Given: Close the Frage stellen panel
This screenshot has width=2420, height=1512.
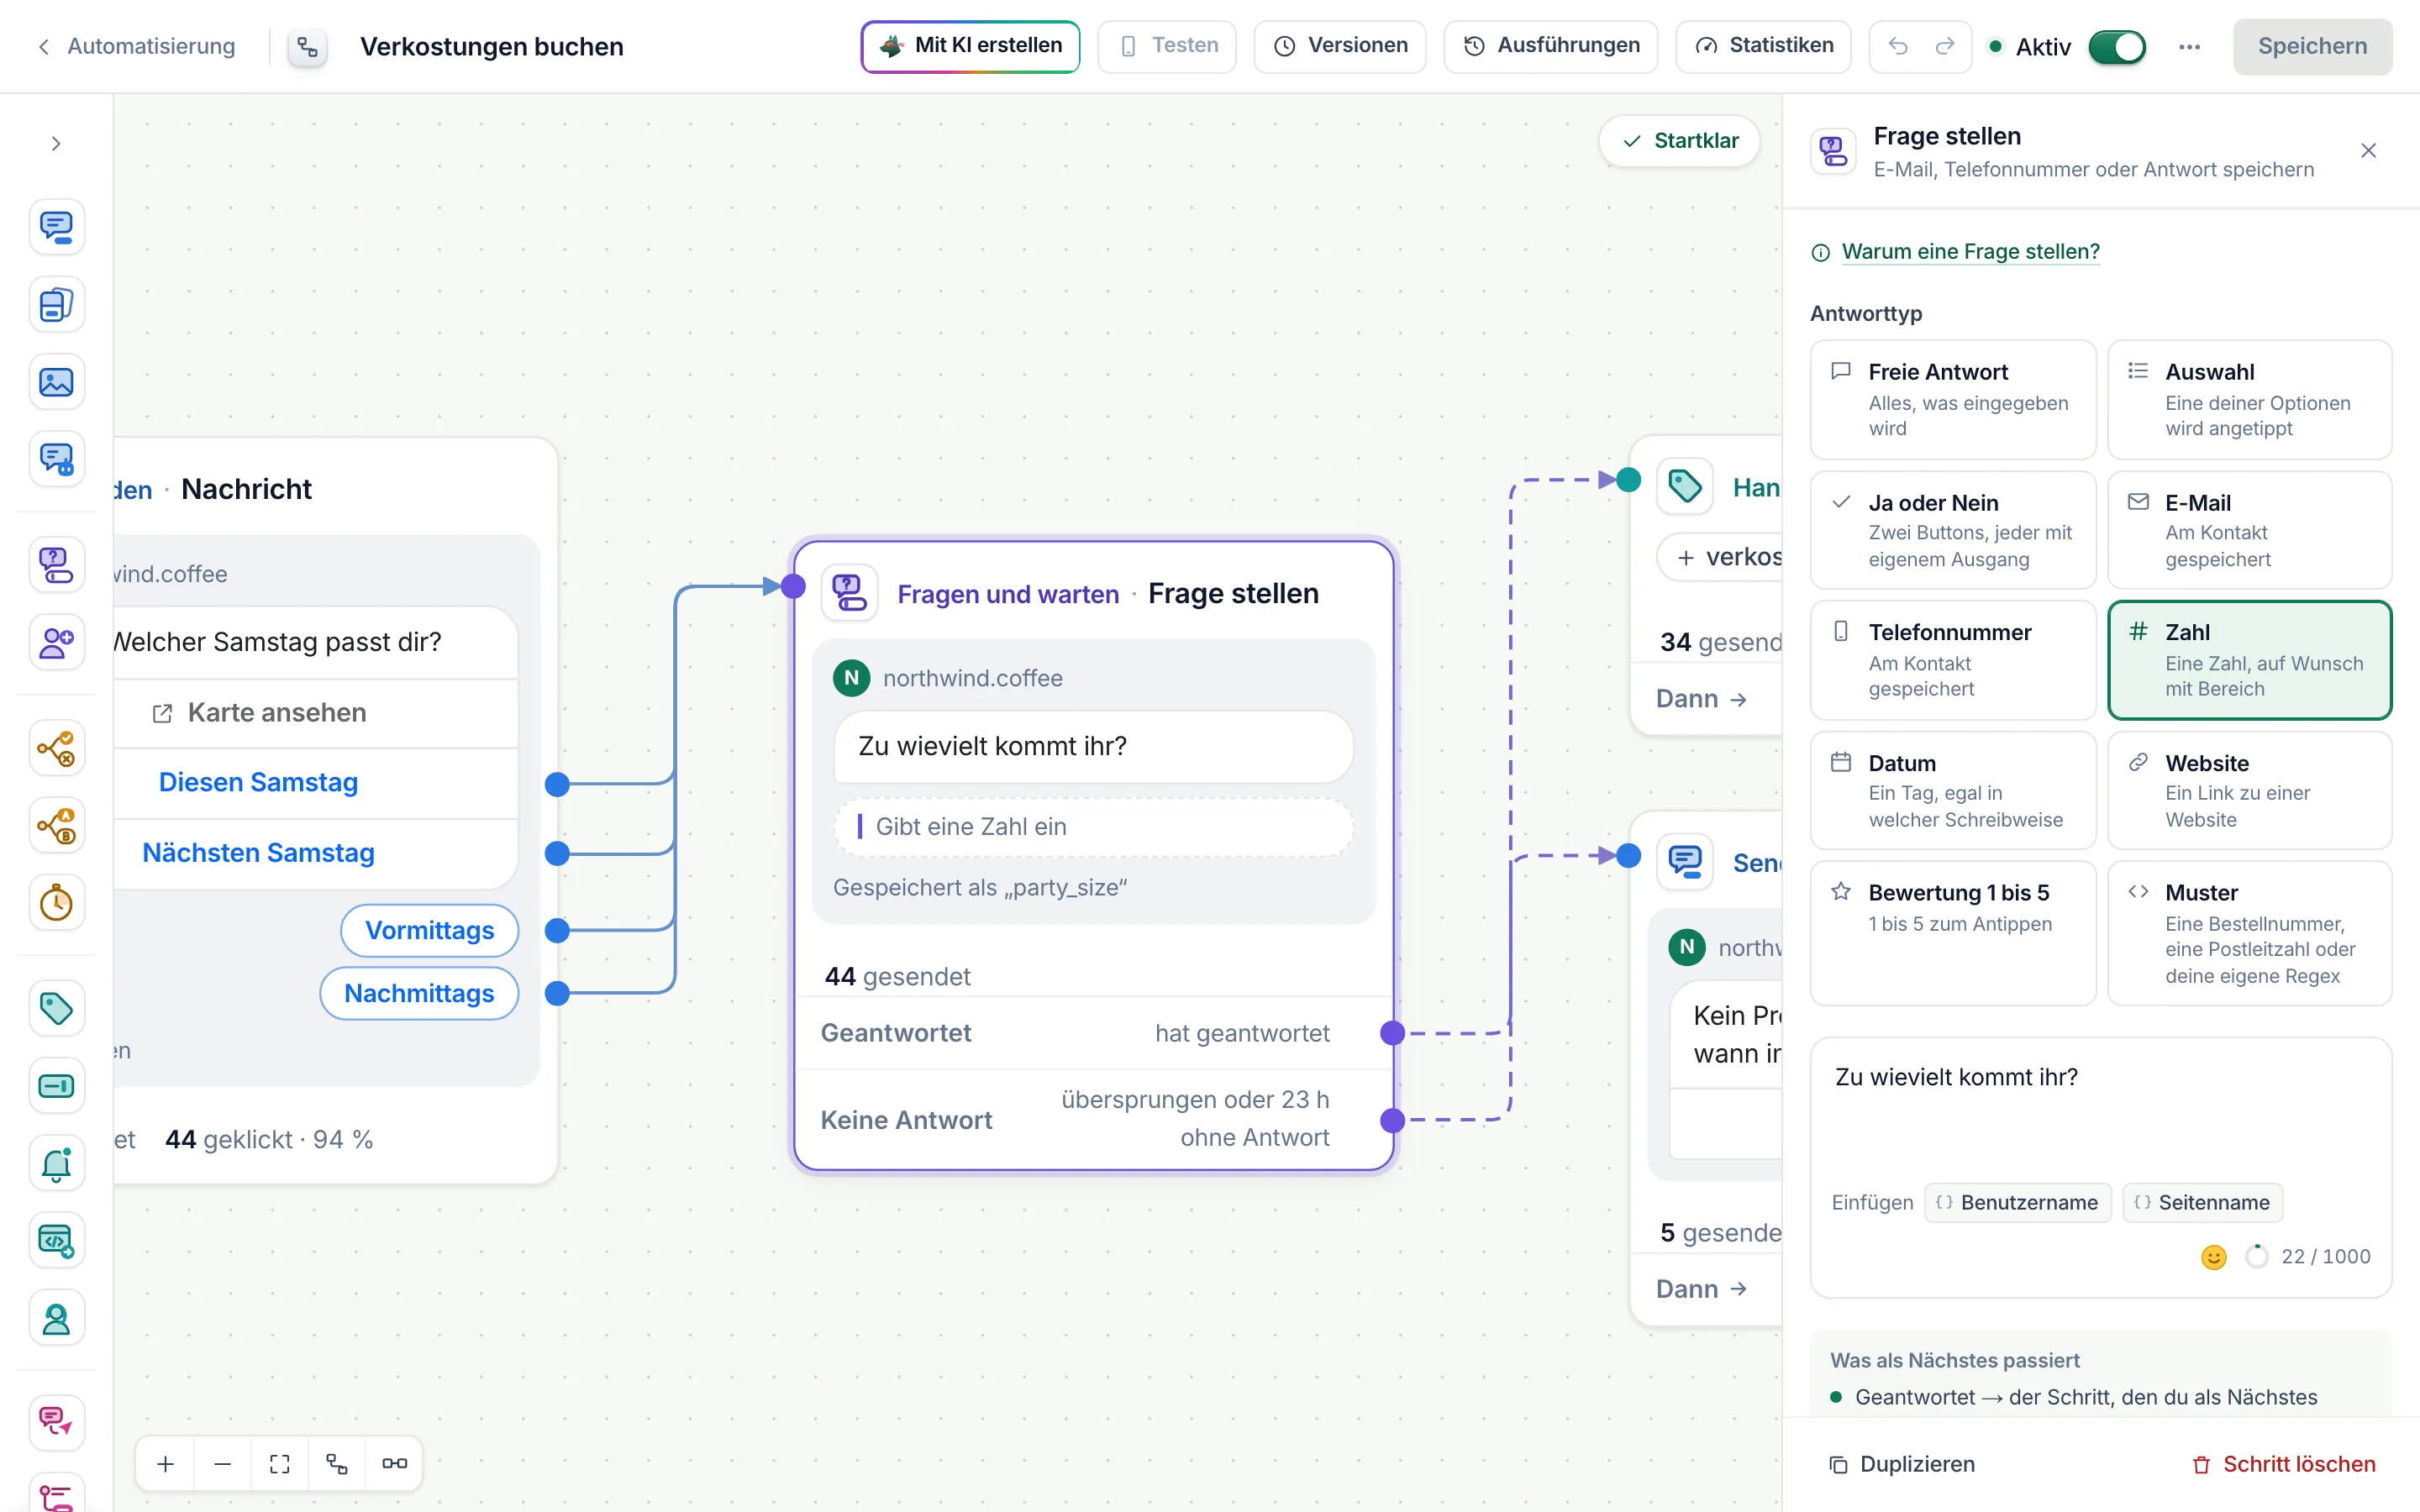Looking at the screenshot, I should click(2368, 151).
